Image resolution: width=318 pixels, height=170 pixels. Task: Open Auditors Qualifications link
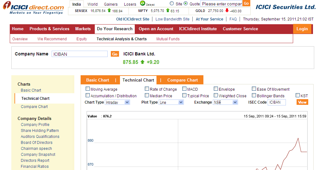point(40,137)
